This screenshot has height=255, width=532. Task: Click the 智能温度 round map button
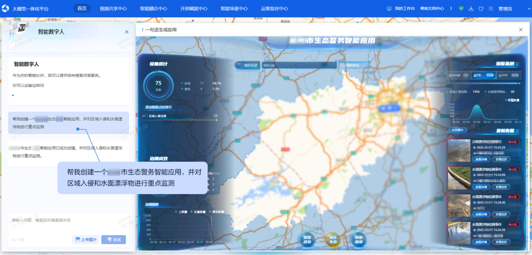(x=359, y=240)
